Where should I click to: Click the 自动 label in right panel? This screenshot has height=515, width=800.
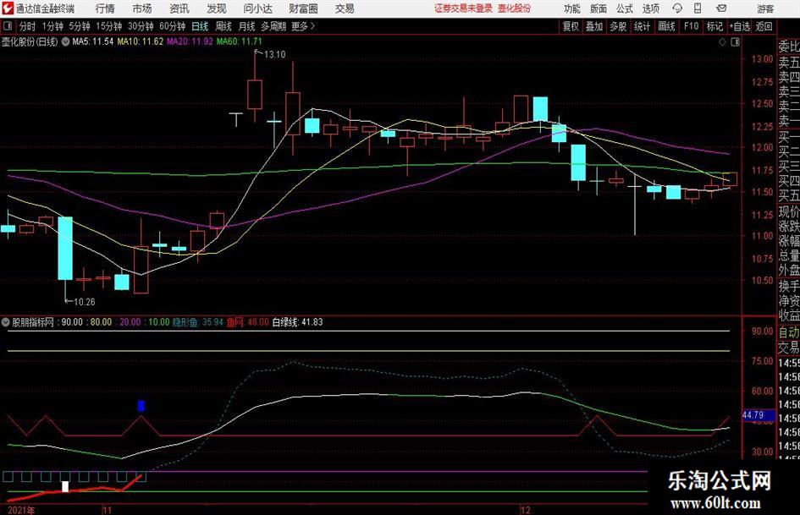pos(789,332)
